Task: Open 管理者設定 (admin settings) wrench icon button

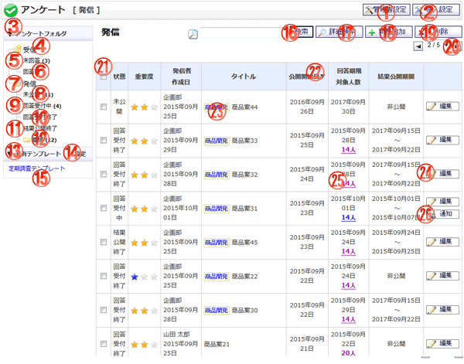Action: tap(385, 10)
